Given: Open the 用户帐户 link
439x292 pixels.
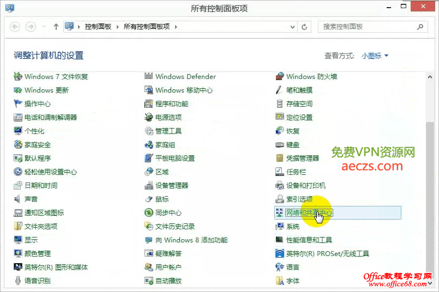Looking at the screenshot, I should point(169,267).
